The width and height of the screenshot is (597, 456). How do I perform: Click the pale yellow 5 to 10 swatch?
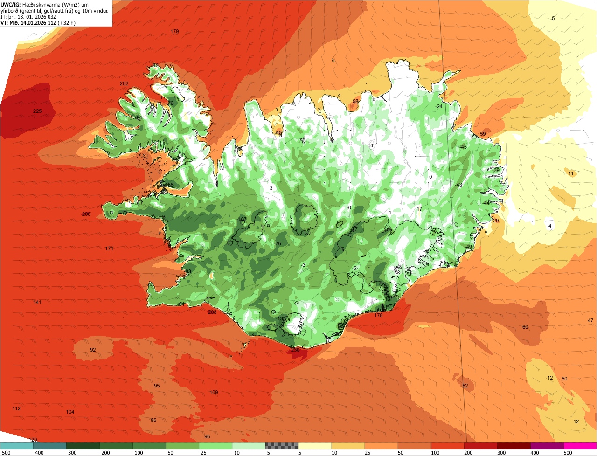pyautogui.click(x=315, y=446)
